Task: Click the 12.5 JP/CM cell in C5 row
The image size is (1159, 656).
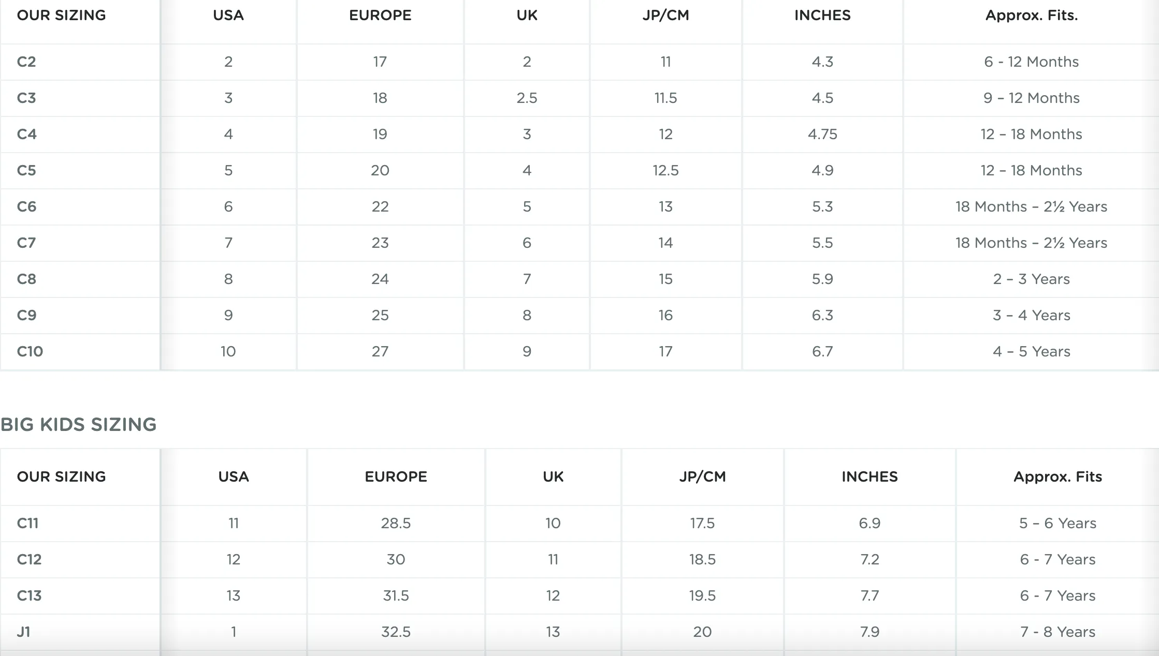Action: click(665, 170)
